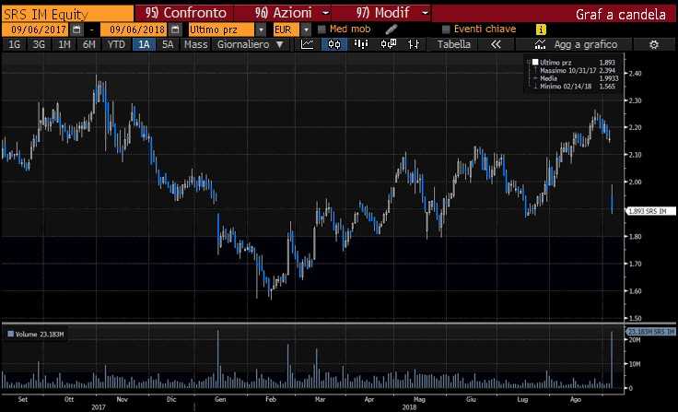Click the Tabella button
Screen dimensions: 678x412
point(453,44)
